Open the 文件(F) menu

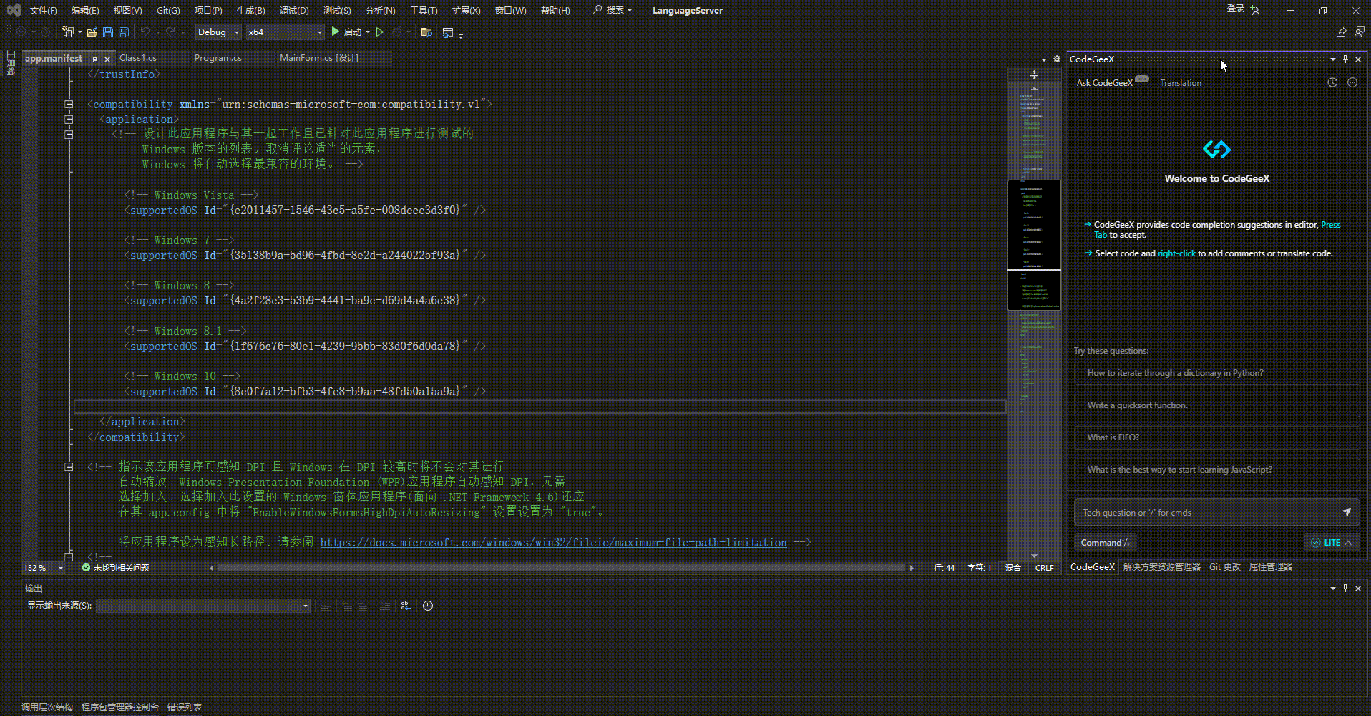tap(44, 10)
